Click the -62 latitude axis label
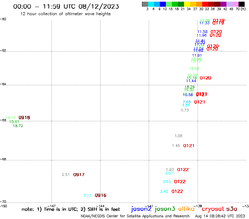 3,51
